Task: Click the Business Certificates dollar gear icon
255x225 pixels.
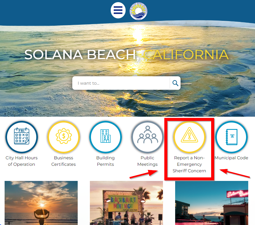Action: pos(64,137)
